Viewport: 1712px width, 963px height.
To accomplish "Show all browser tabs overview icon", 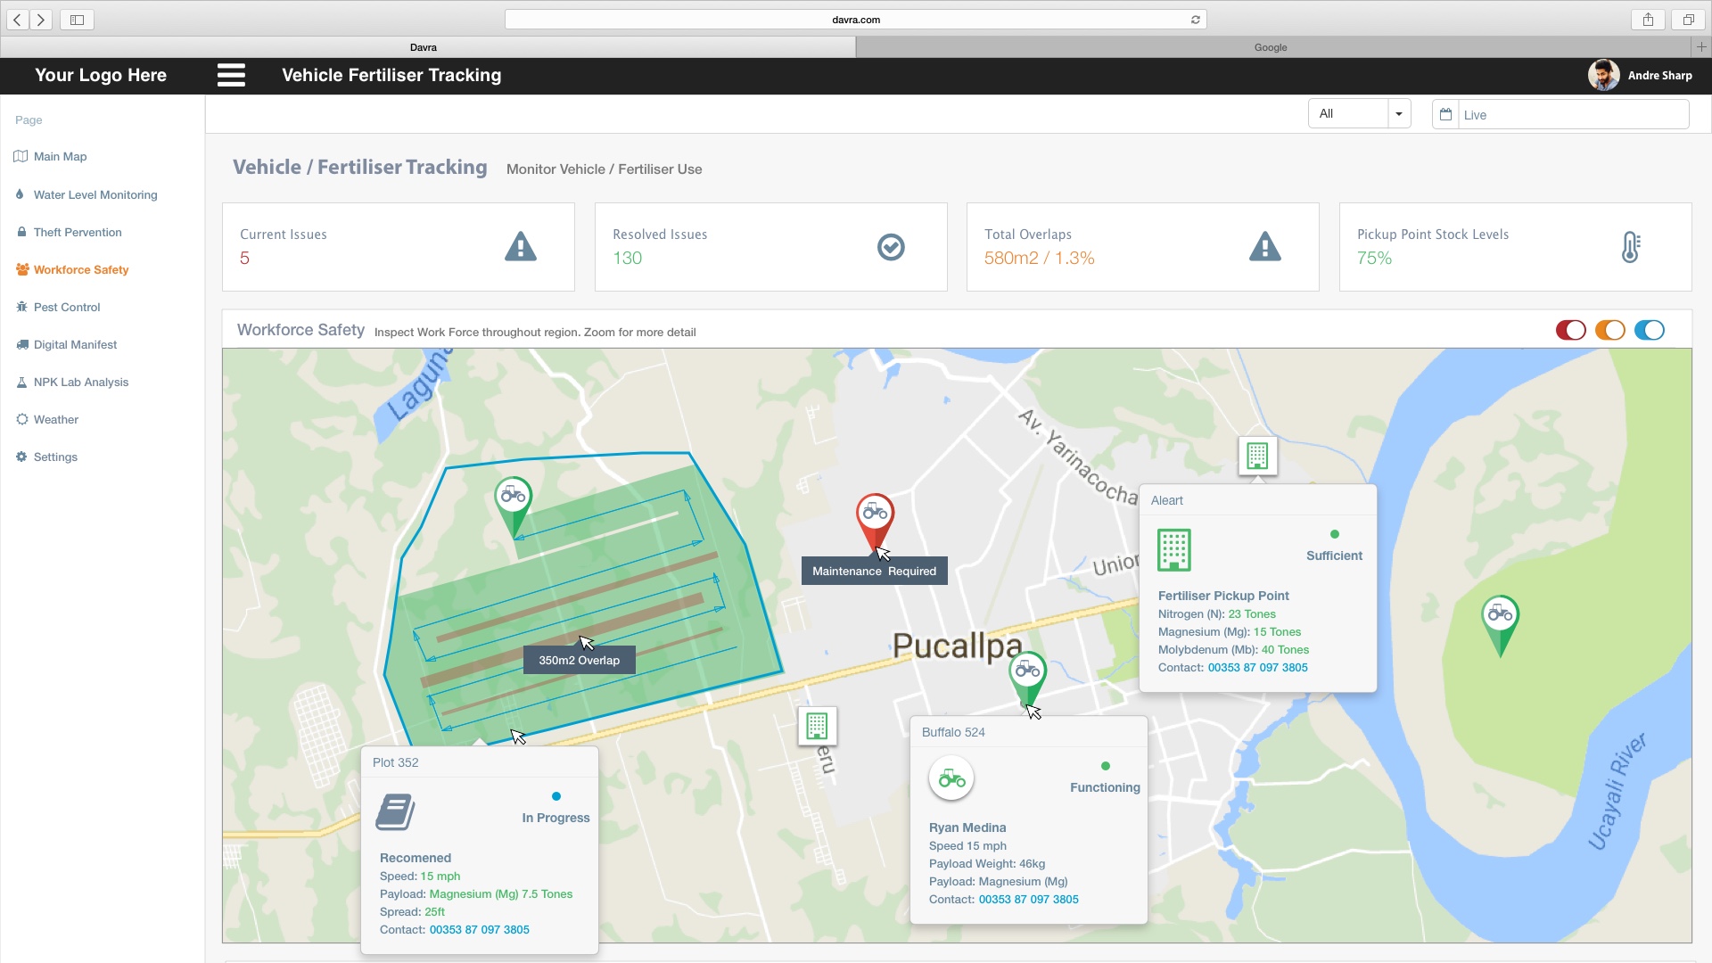I will pyautogui.click(x=1688, y=20).
